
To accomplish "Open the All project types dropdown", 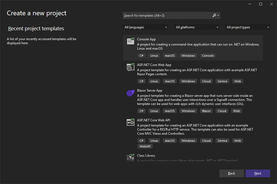I will (x=247, y=27).
